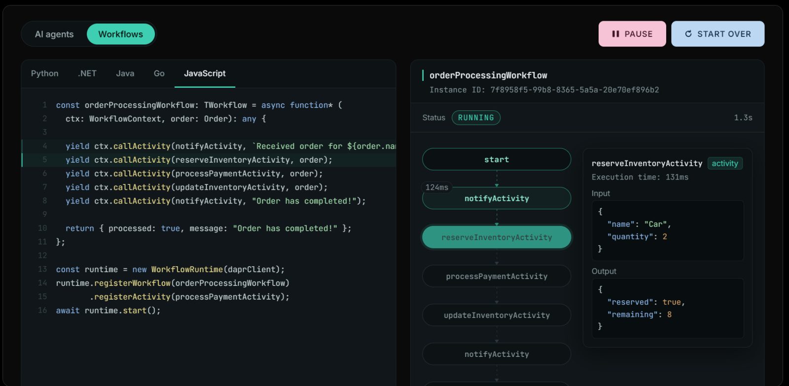This screenshot has height=386, width=789.
Task: Click the yield line with "Order has completed!"
Action: click(216, 201)
